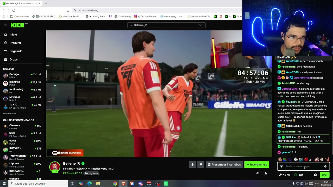Open allanstag's channel in followed list

click(x=22, y=83)
